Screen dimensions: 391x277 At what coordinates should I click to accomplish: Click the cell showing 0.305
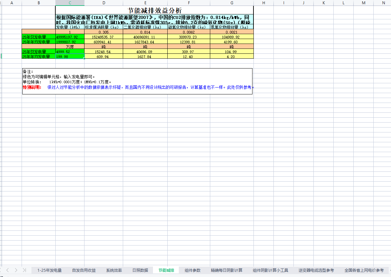point(104,32)
